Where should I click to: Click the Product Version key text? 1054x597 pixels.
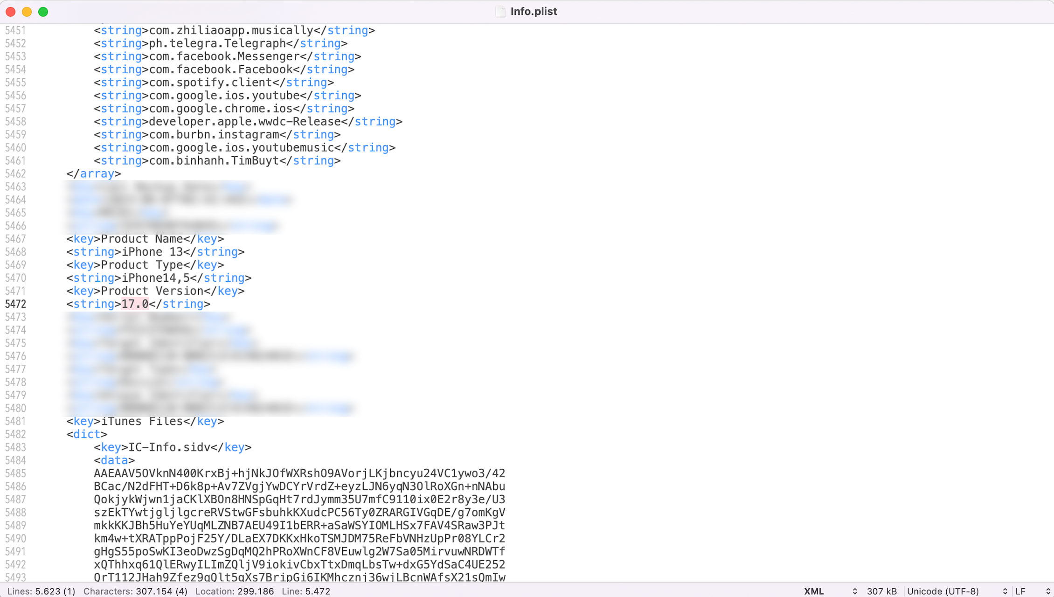tap(152, 291)
